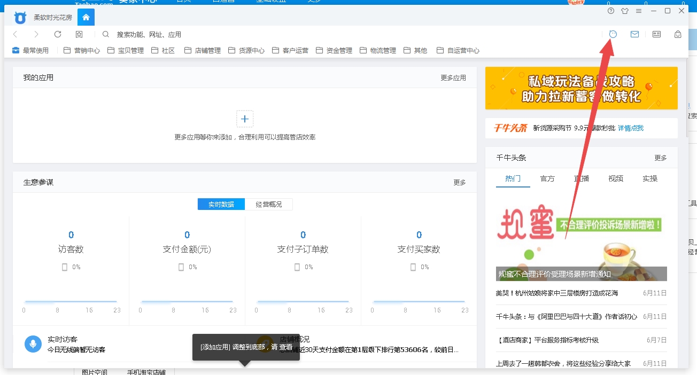Expand the 店铺管理 folder
The image size is (697, 375).
click(x=203, y=50)
